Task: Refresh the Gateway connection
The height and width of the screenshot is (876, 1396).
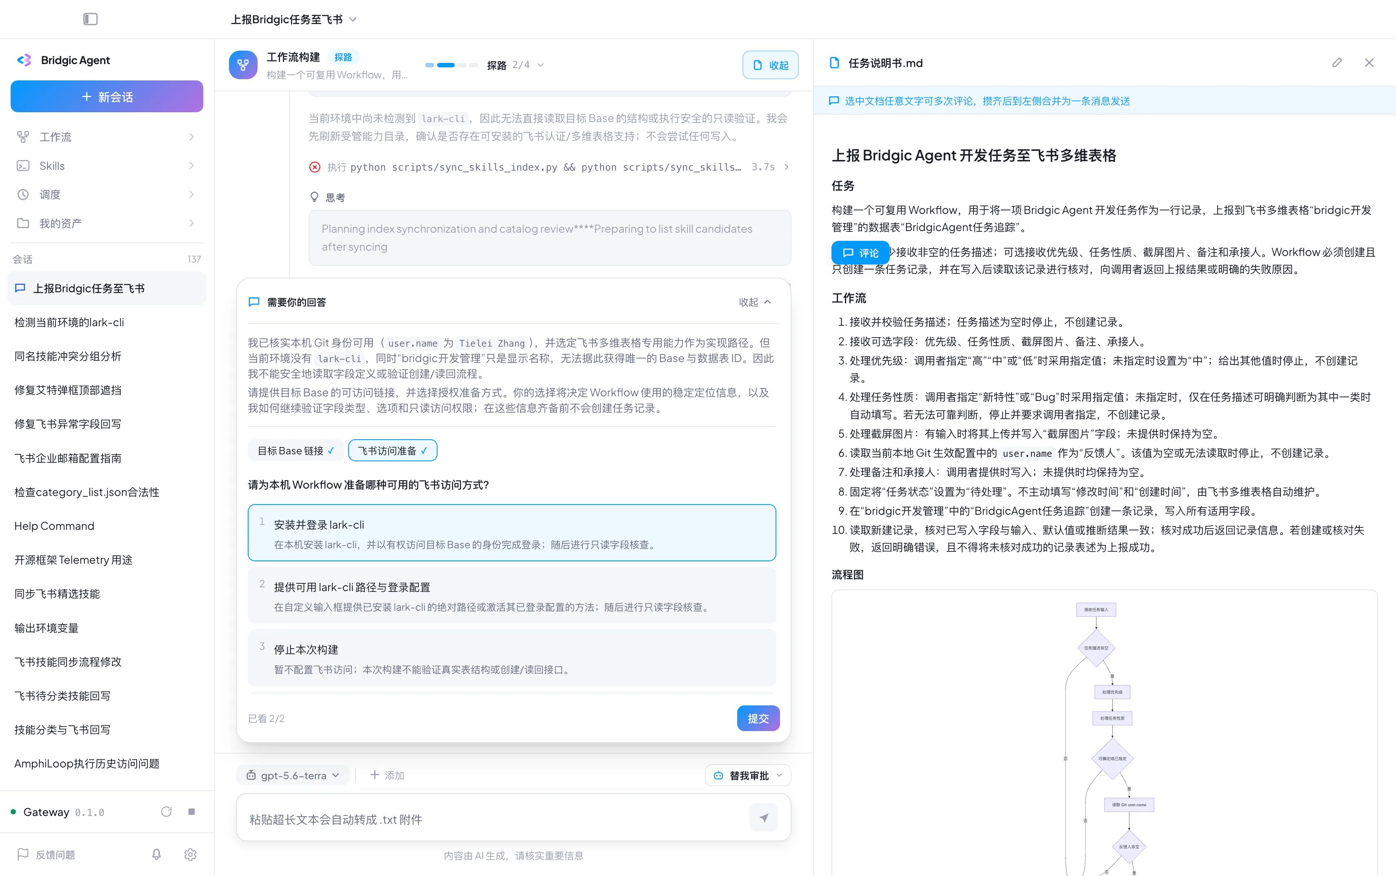Action: click(x=166, y=812)
